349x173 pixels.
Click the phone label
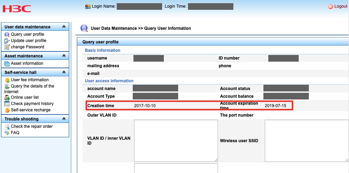pos(225,66)
